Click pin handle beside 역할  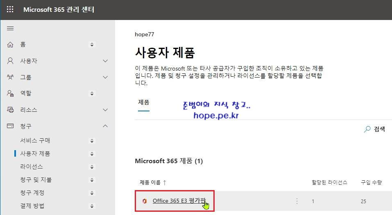pos(92,93)
